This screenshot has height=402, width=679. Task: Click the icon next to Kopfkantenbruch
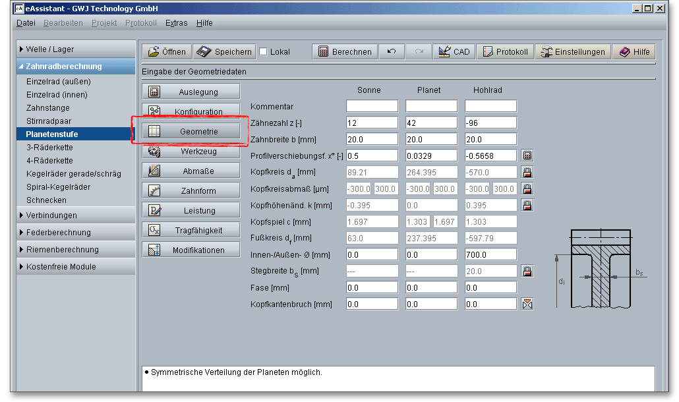point(527,304)
